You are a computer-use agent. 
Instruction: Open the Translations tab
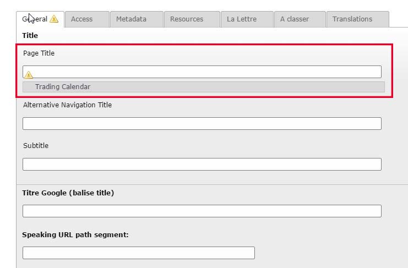click(x=358, y=19)
